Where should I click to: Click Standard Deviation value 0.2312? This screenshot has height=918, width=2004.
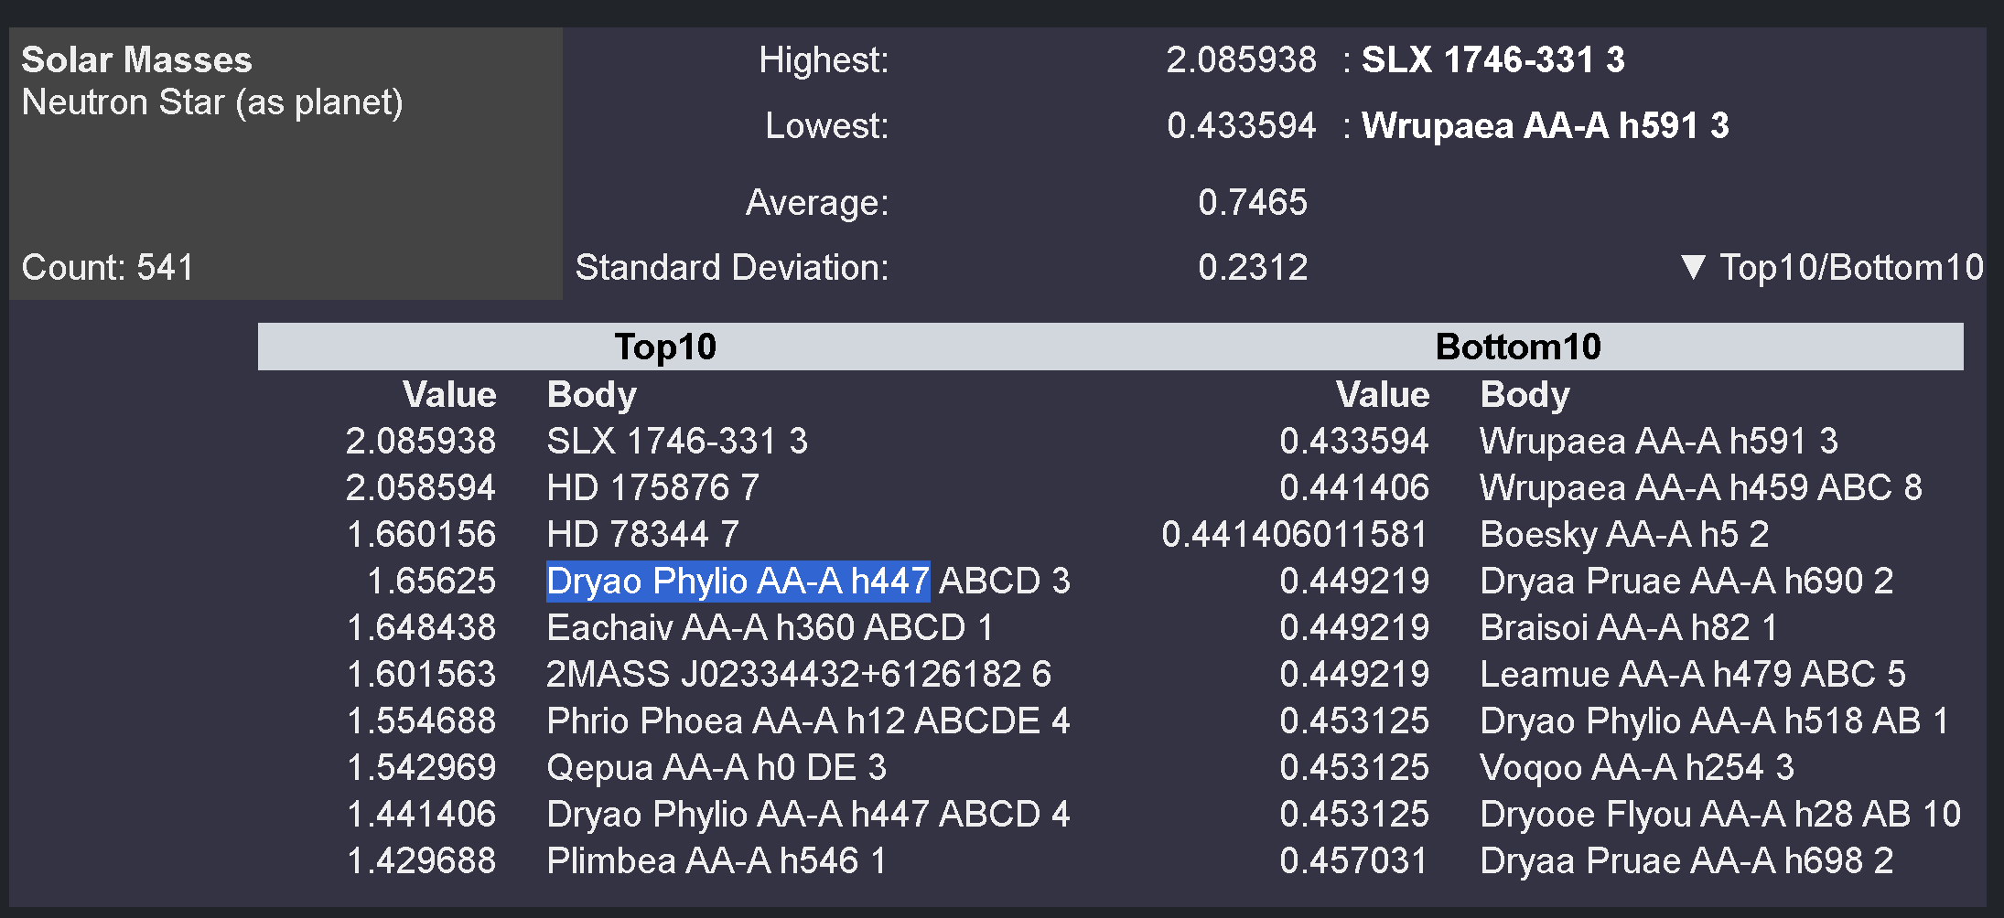point(1253,267)
